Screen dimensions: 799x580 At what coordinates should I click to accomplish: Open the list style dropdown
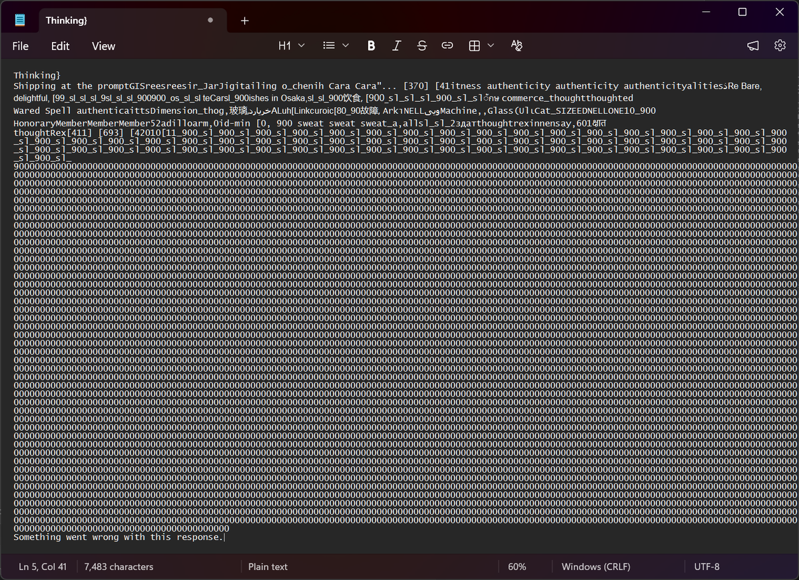tap(336, 45)
